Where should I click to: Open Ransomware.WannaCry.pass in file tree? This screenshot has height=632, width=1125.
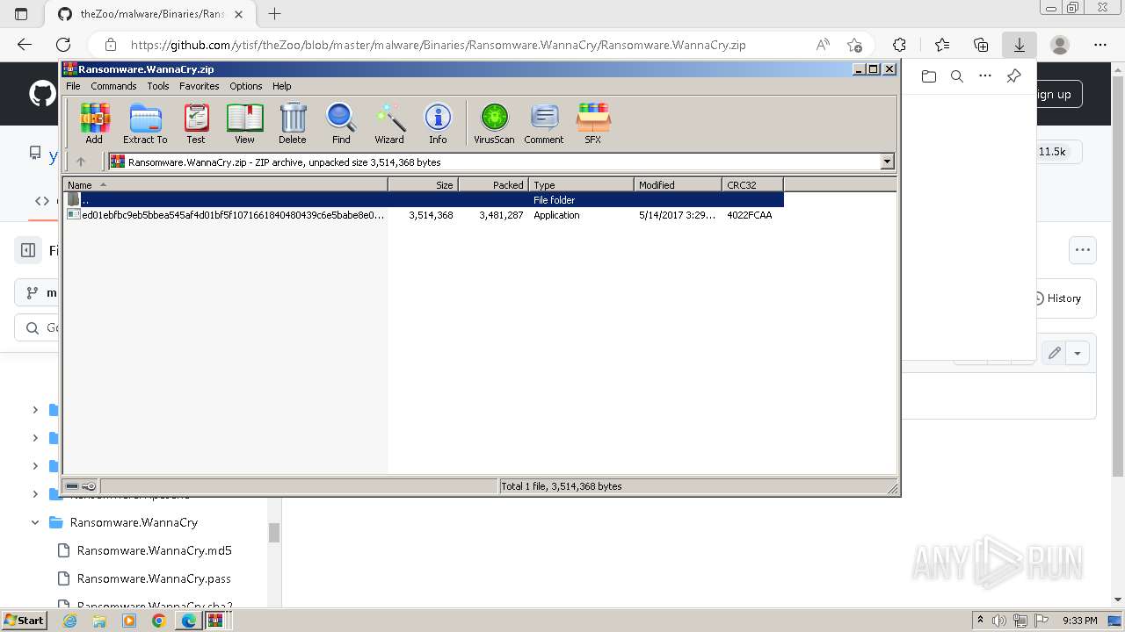pyautogui.click(x=154, y=578)
